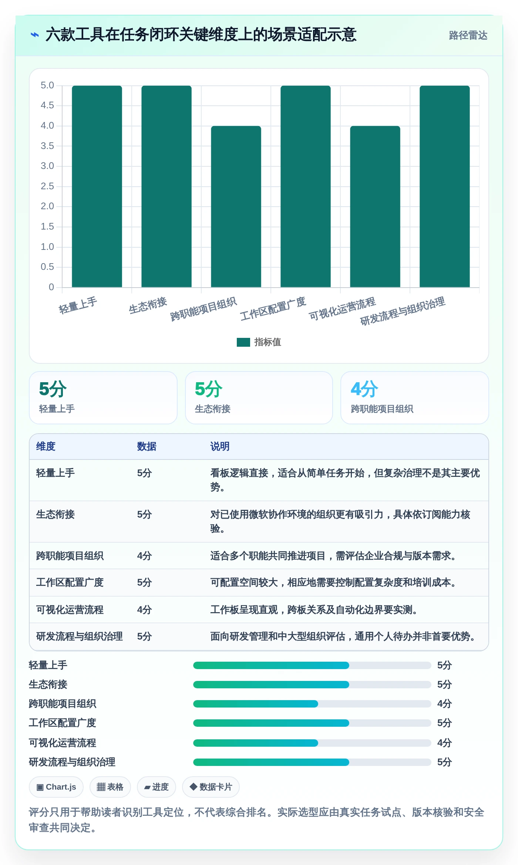Viewport: 518px width, 865px height.
Task: Click the 5分 cell in 工作区配置广度 table row
Action: tap(145, 583)
